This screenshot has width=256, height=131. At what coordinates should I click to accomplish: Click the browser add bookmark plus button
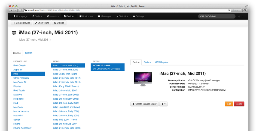(x=21, y=10)
